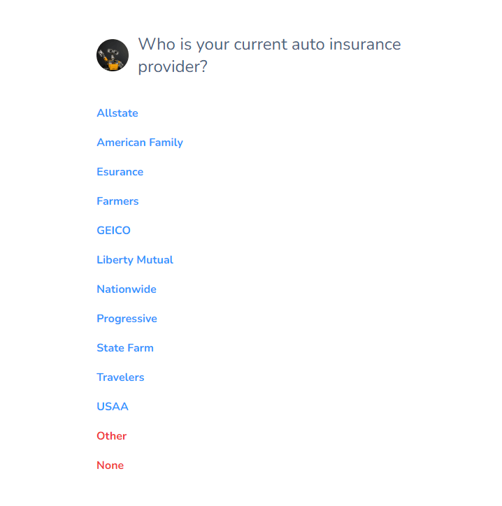Select Nationwide from provider list
Screen dimensions: 502x506
tap(127, 289)
